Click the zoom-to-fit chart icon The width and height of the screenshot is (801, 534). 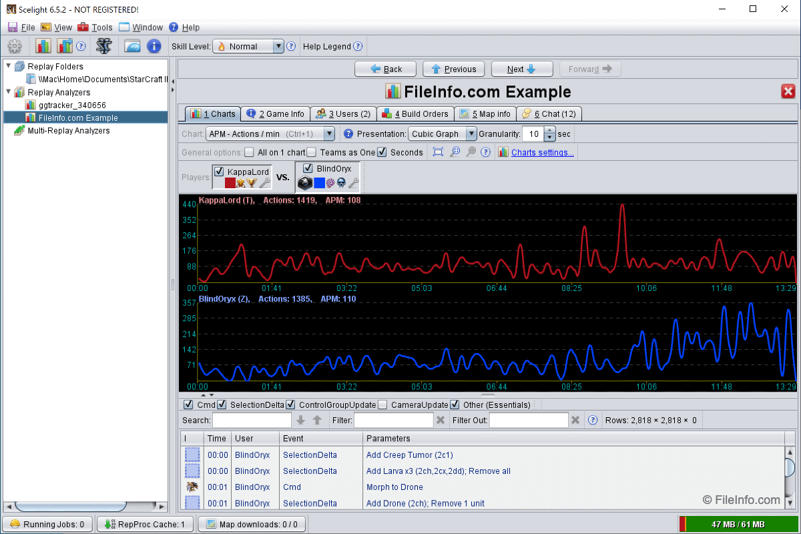(438, 152)
